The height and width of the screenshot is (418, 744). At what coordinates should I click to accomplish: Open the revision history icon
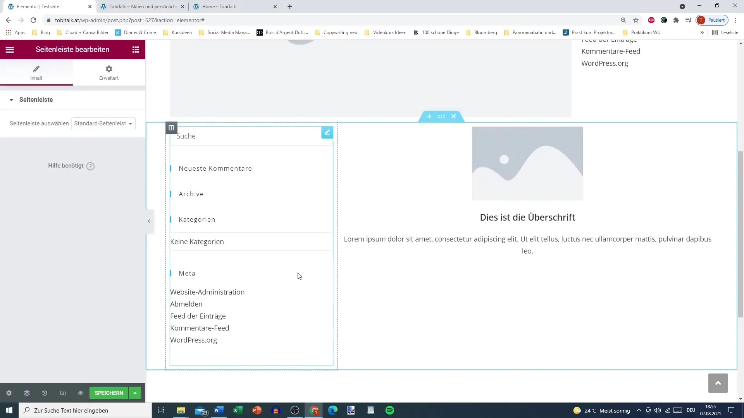click(45, 393)
